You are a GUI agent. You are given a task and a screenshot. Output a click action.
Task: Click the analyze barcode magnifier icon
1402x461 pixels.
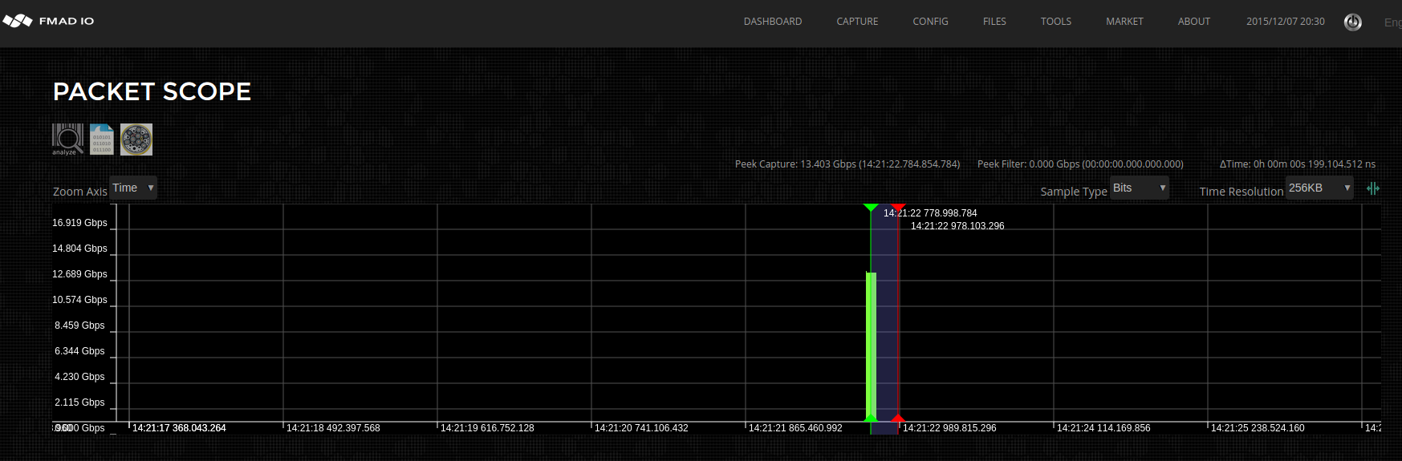pyautogui.click(x=67, y=139)
